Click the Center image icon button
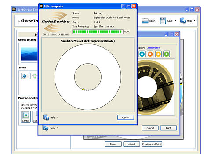Screen dimensions: 211x158 click(x=25, y=117)
